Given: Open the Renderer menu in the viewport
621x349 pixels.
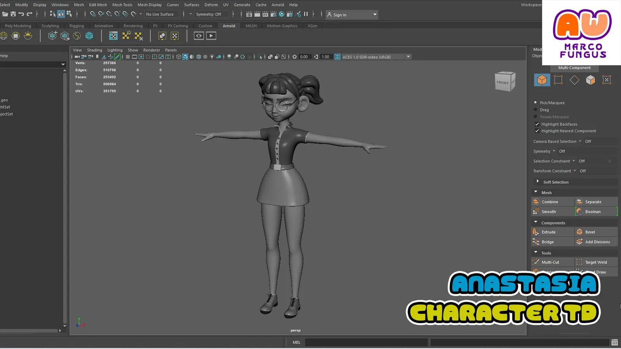Looking at the screenshot, I should click(151, 50).
